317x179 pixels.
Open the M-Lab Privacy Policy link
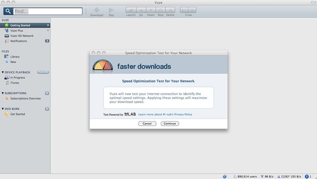coord(165,114)
